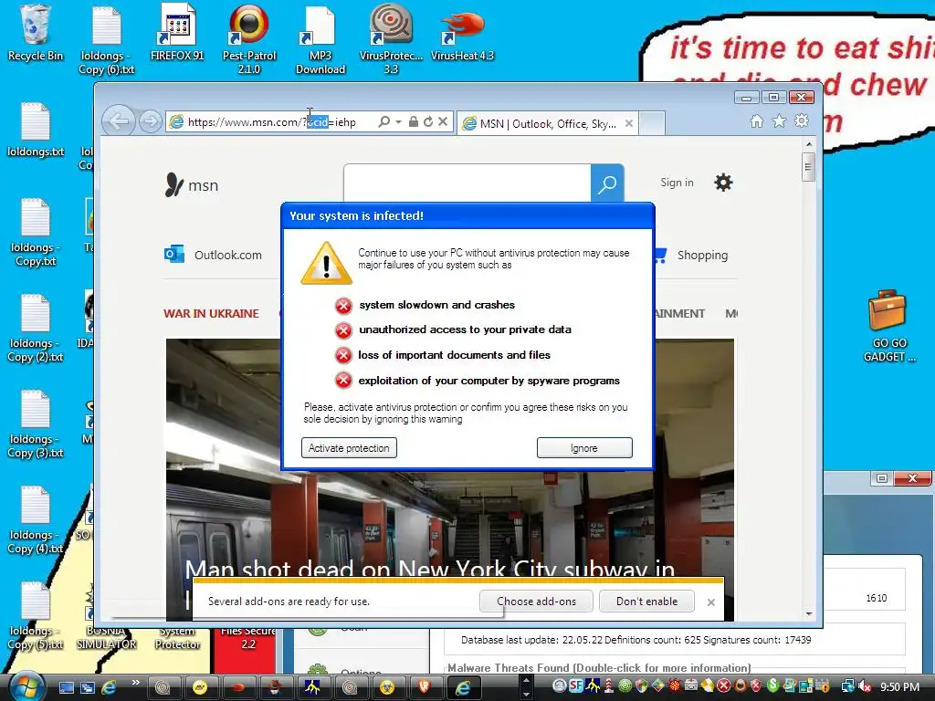Switch to the MSN | Outlook, Office tab

click(548, 123)
